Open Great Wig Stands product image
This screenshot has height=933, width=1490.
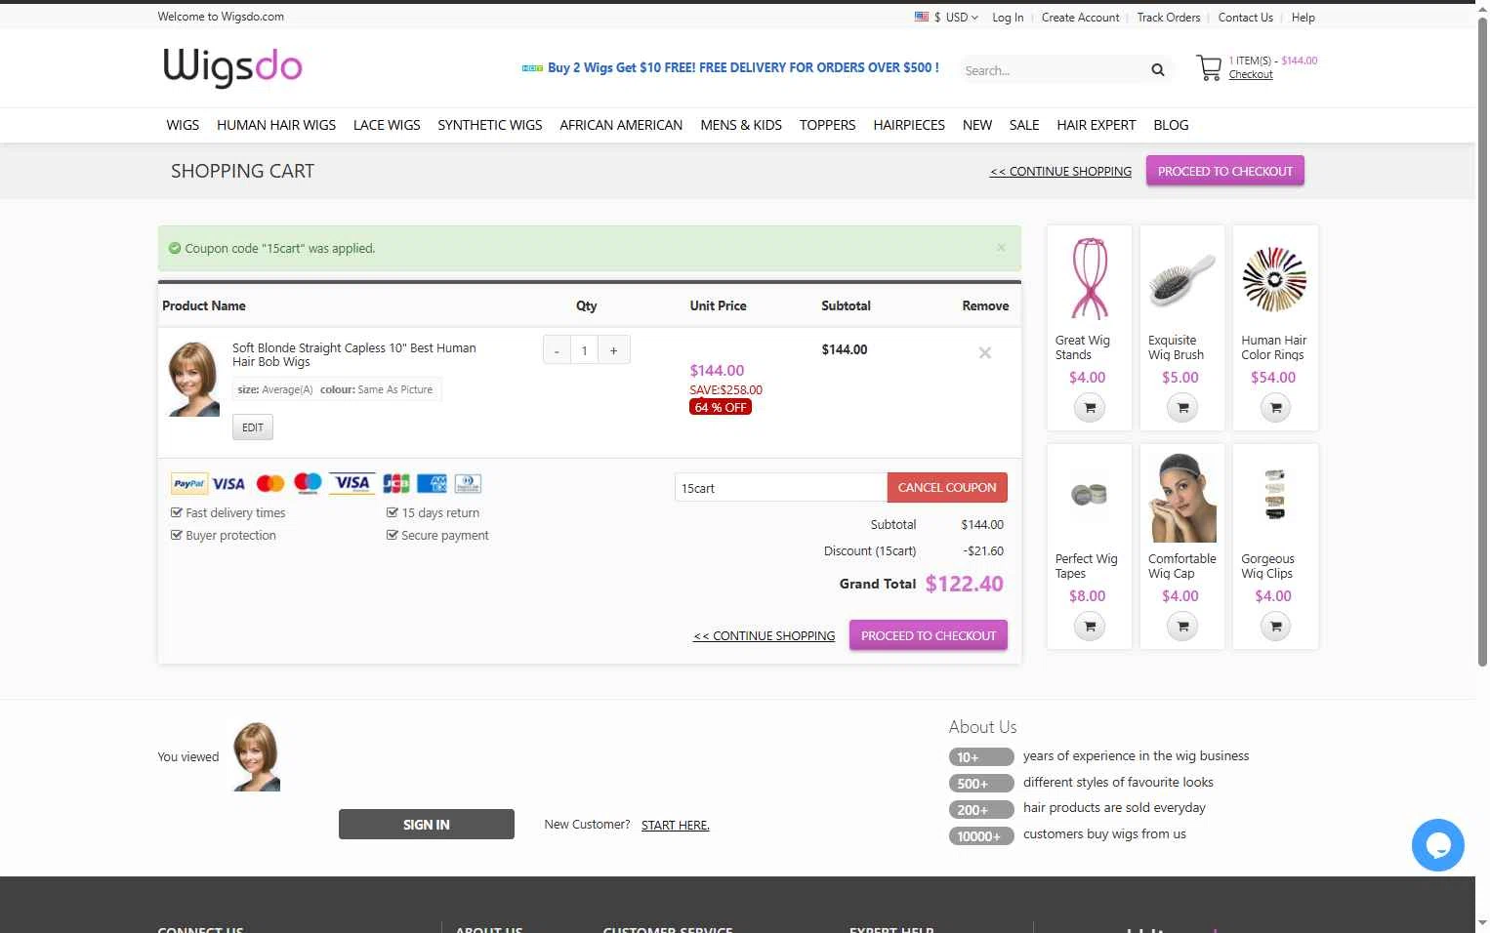[1090, 279]
